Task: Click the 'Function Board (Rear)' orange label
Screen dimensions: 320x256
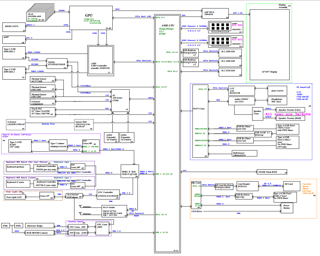Action: (307, 186)
